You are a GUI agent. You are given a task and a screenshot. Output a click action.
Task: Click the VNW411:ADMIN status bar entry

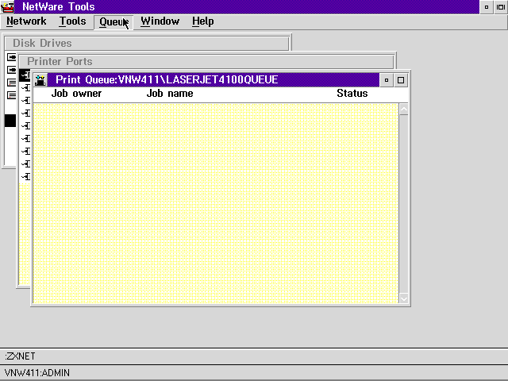pos(37,373)
